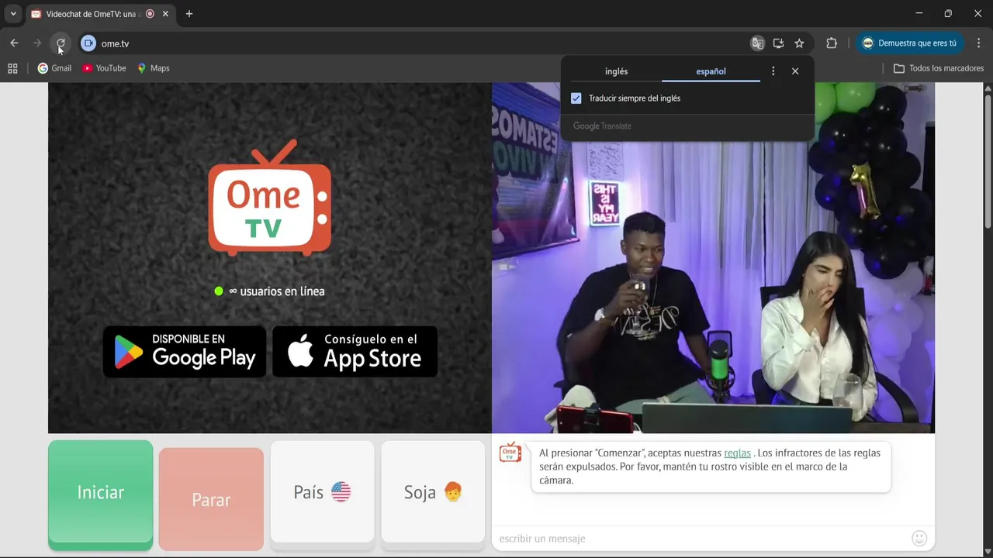Uncheck Traducir siempre del inglés
Viewport: 993px width, 558px height.
[x=576, y=98]
